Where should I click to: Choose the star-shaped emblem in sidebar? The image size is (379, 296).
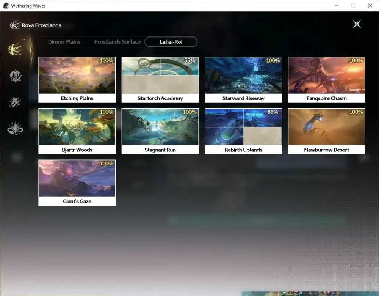tap(15, 102)
